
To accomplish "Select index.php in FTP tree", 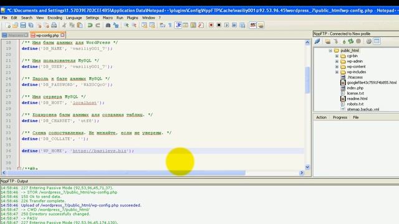I will [x=355, y=88].
